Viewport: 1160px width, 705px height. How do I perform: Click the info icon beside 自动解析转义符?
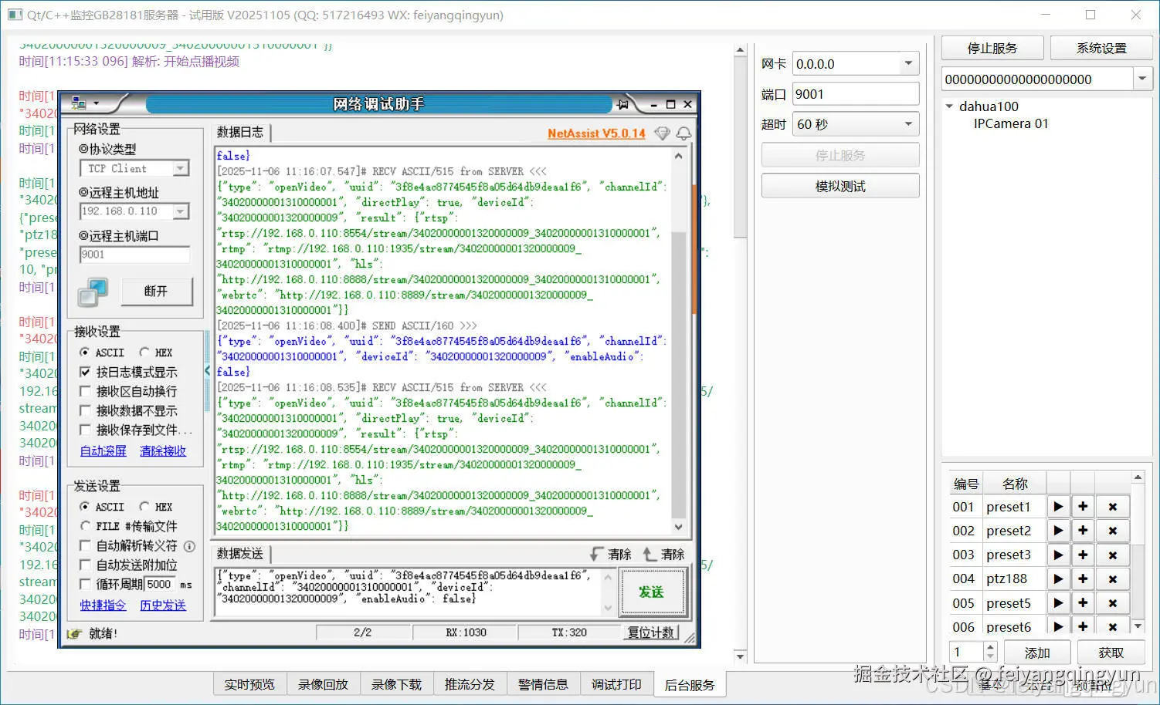[189, 545]
